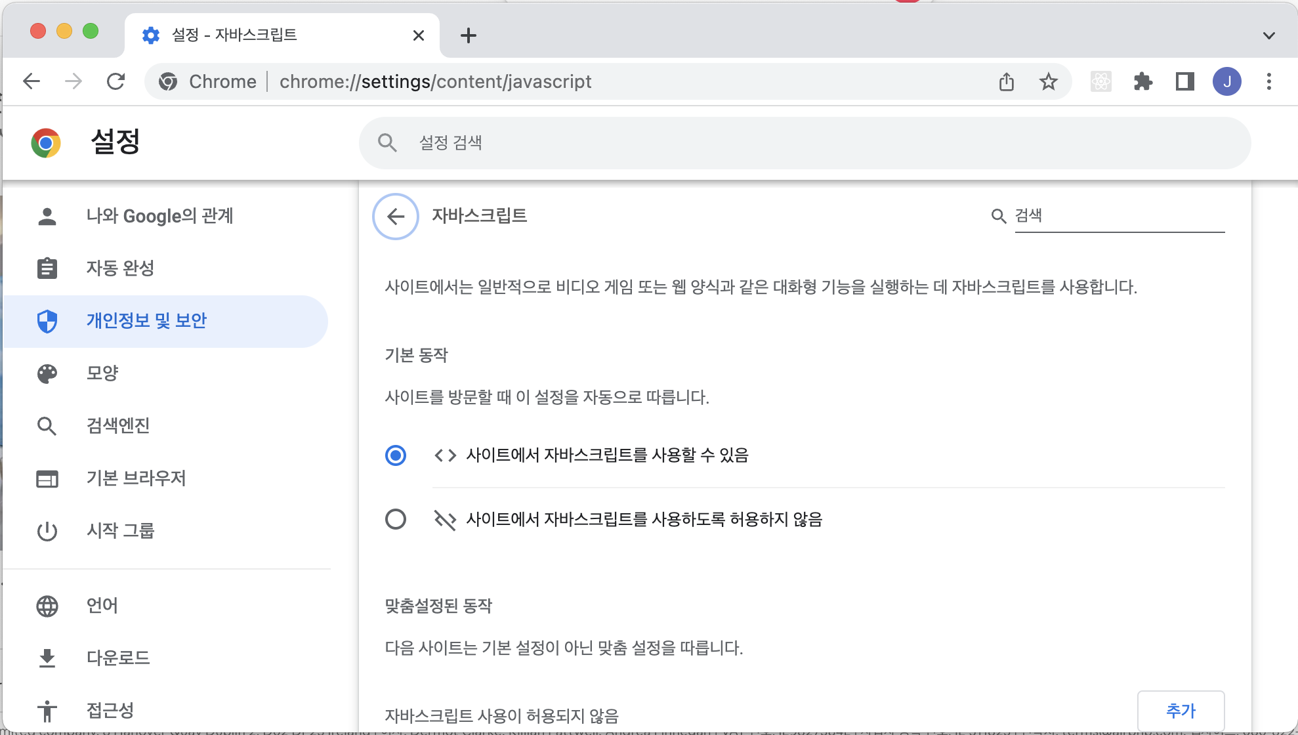Open Chrome three-dot menu
This screenshot has height=735, width=1298.
click(1268, 81)
